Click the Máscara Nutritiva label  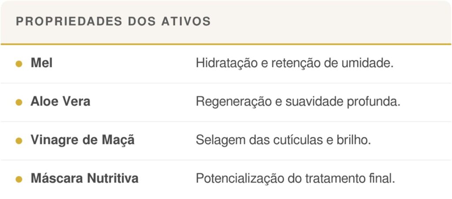pos(84,179)
